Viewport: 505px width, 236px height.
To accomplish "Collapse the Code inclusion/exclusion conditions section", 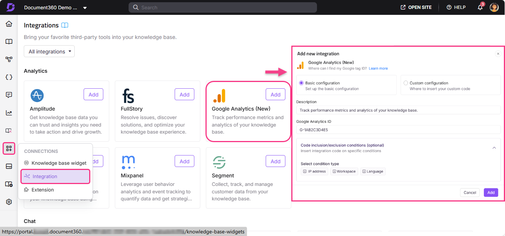I will point(494,147).
